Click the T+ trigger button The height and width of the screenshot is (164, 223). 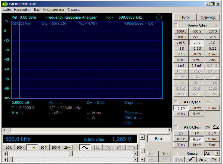tap(214, 159)
